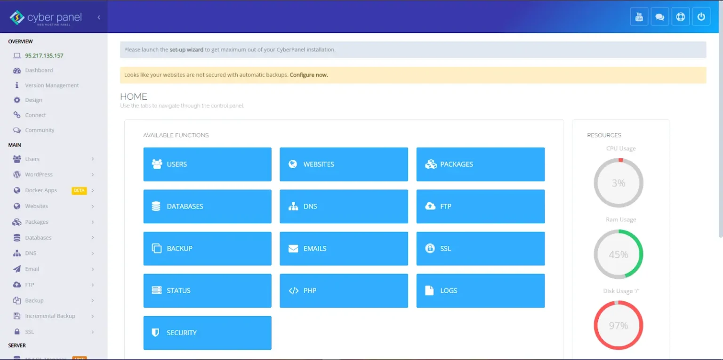Click the Logs tile document icon
723x360 pixels.
(x=429, y=290)
